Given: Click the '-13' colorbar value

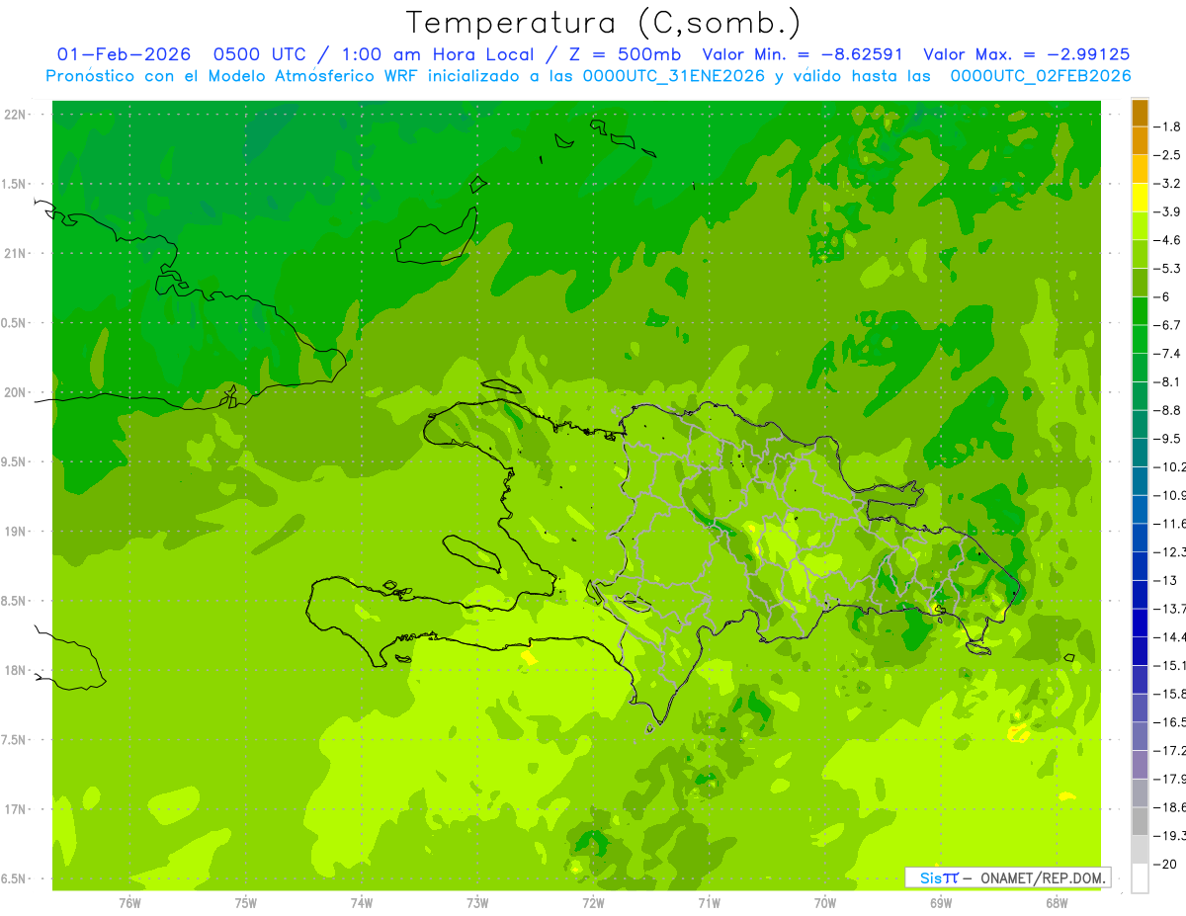Looking at the screenshot, I should (x=1165, y=580).
